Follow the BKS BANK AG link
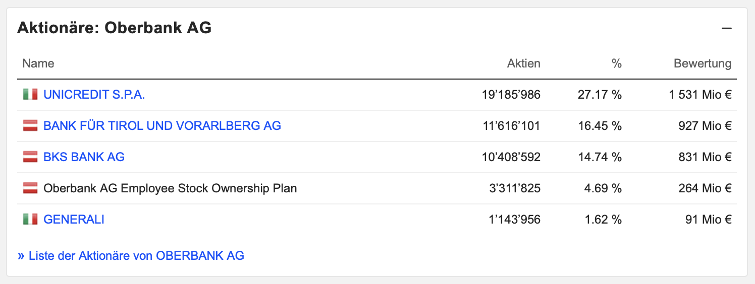This screenshot has height=284, width=755. pyautogui.click(x=84, y=157)
